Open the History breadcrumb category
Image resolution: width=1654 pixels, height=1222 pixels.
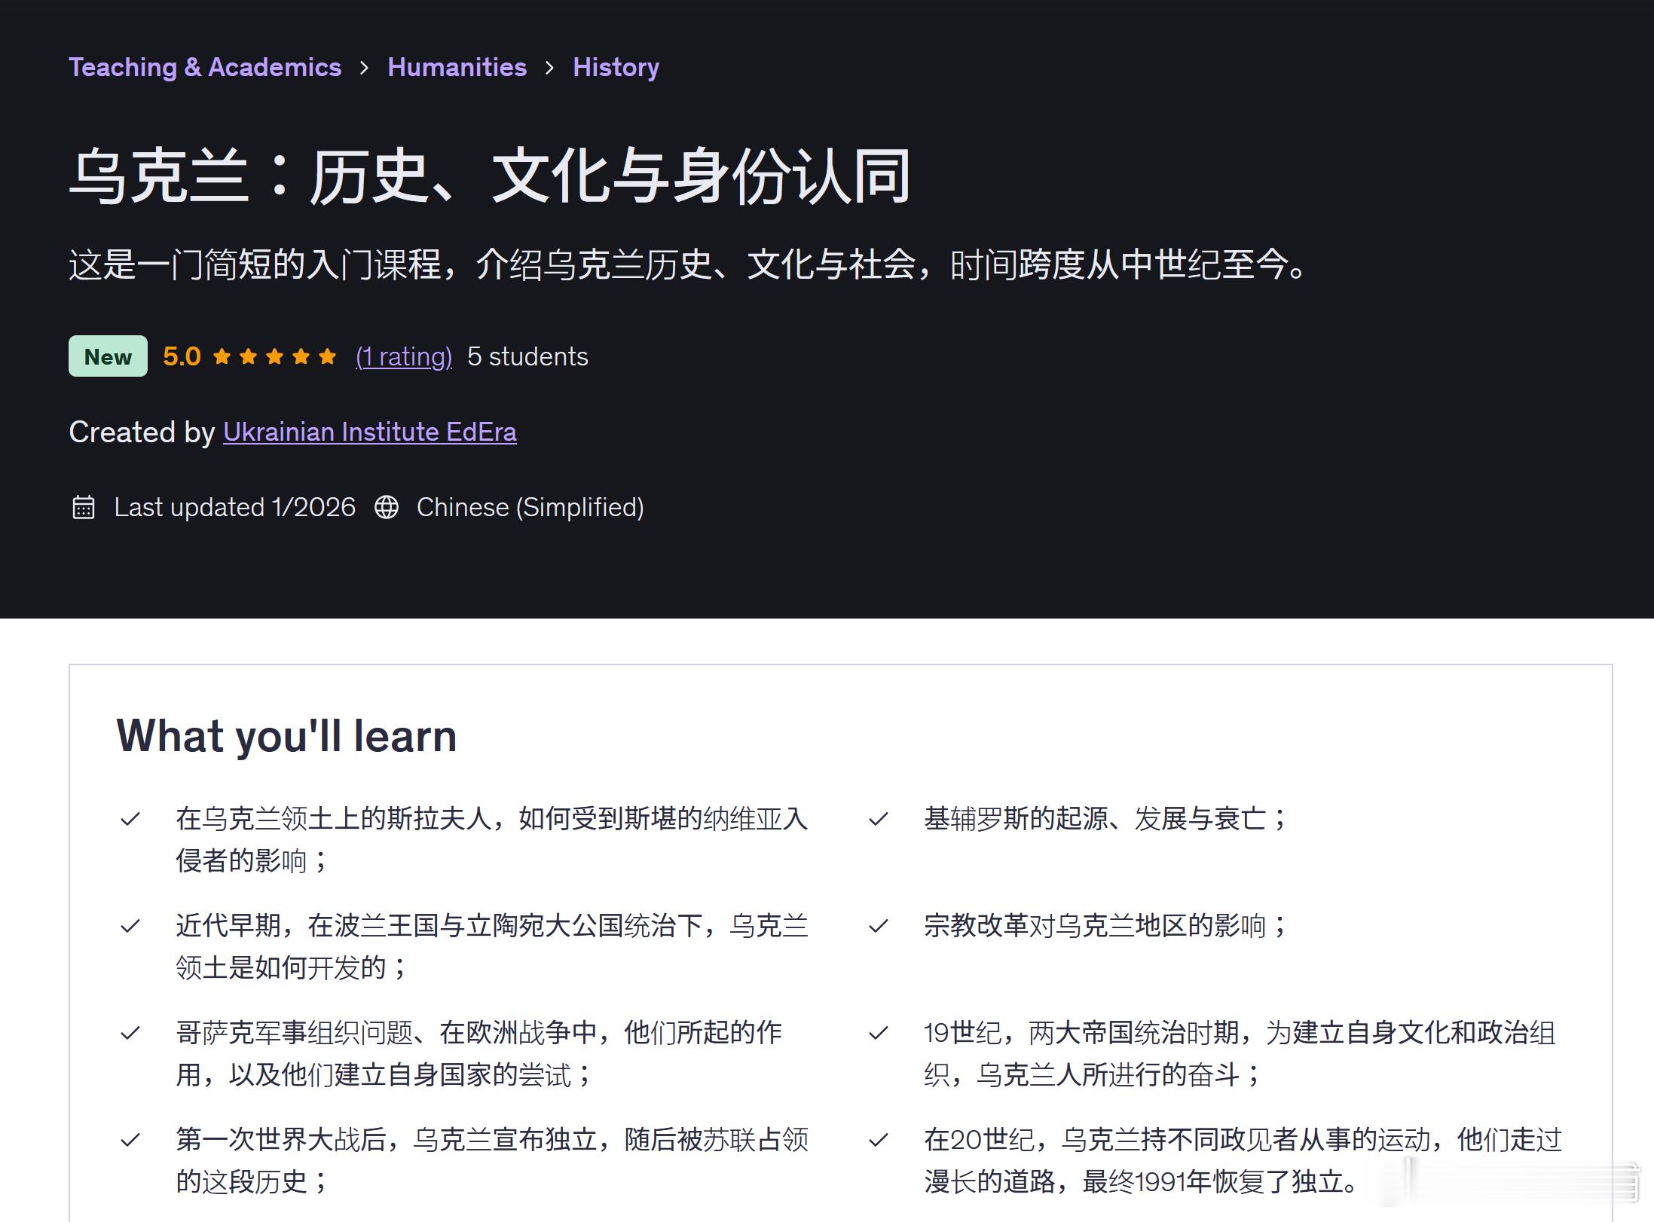click(616, 67)
